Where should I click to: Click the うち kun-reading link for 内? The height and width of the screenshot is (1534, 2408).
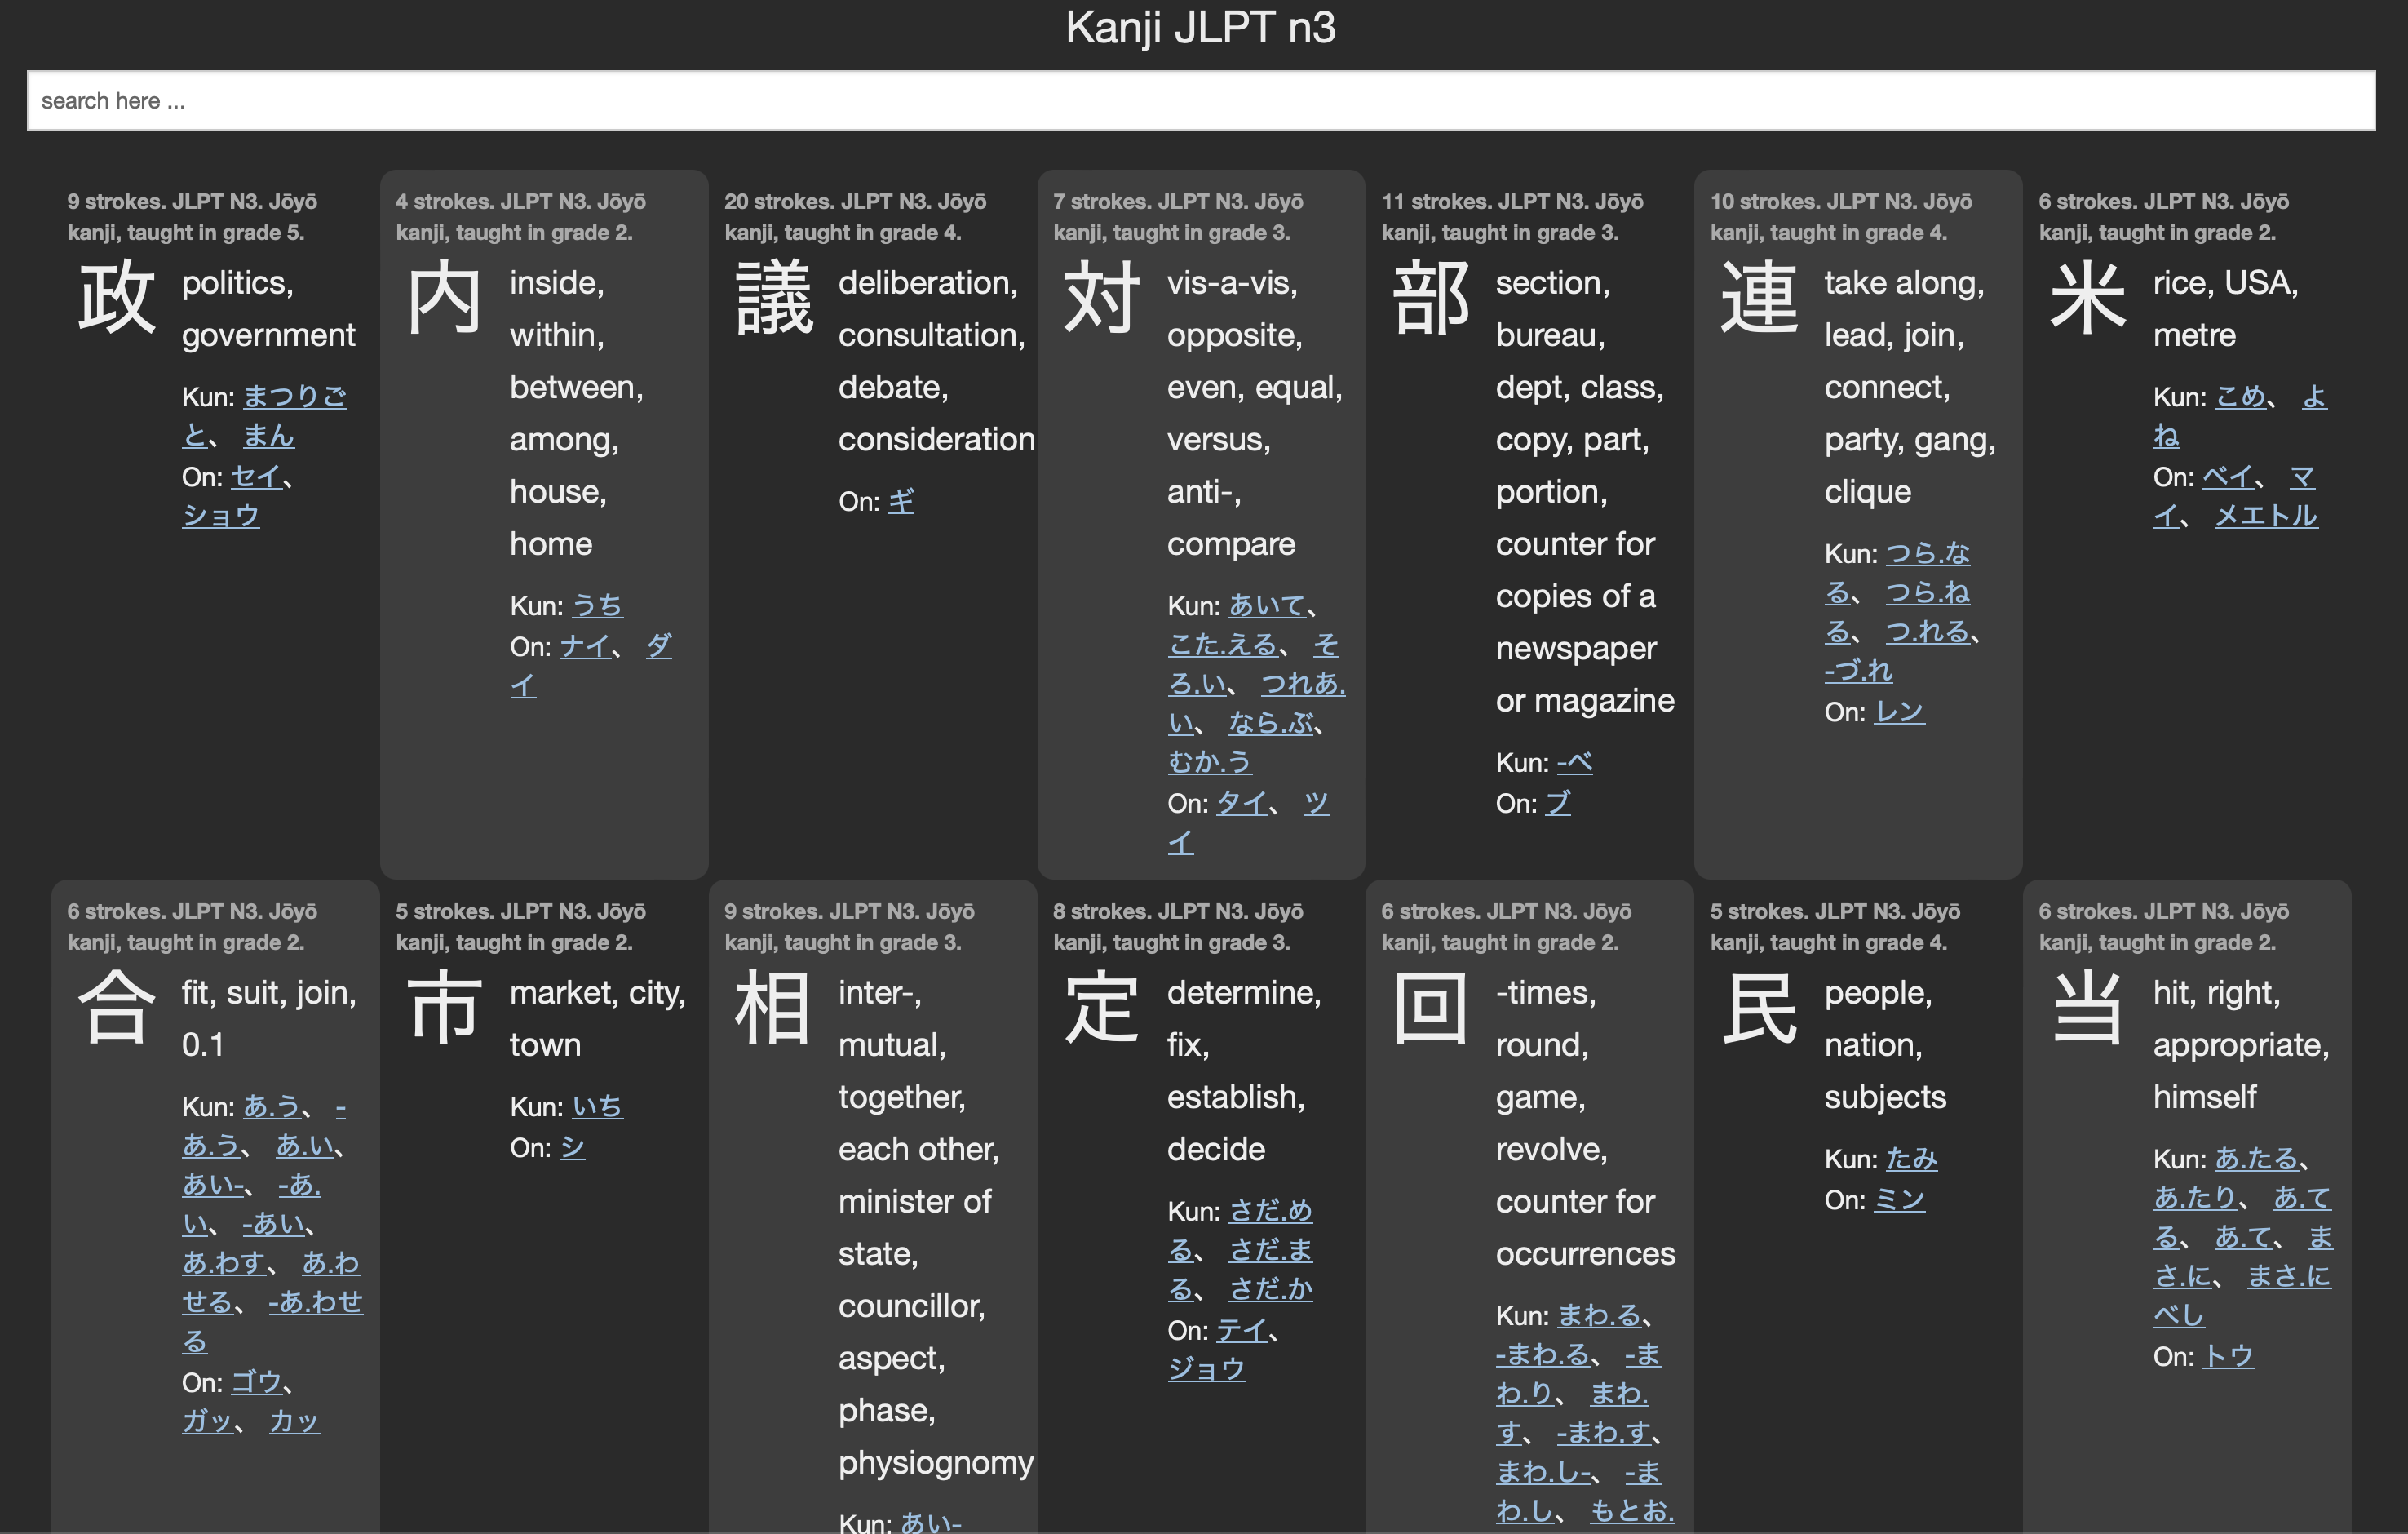597,605
